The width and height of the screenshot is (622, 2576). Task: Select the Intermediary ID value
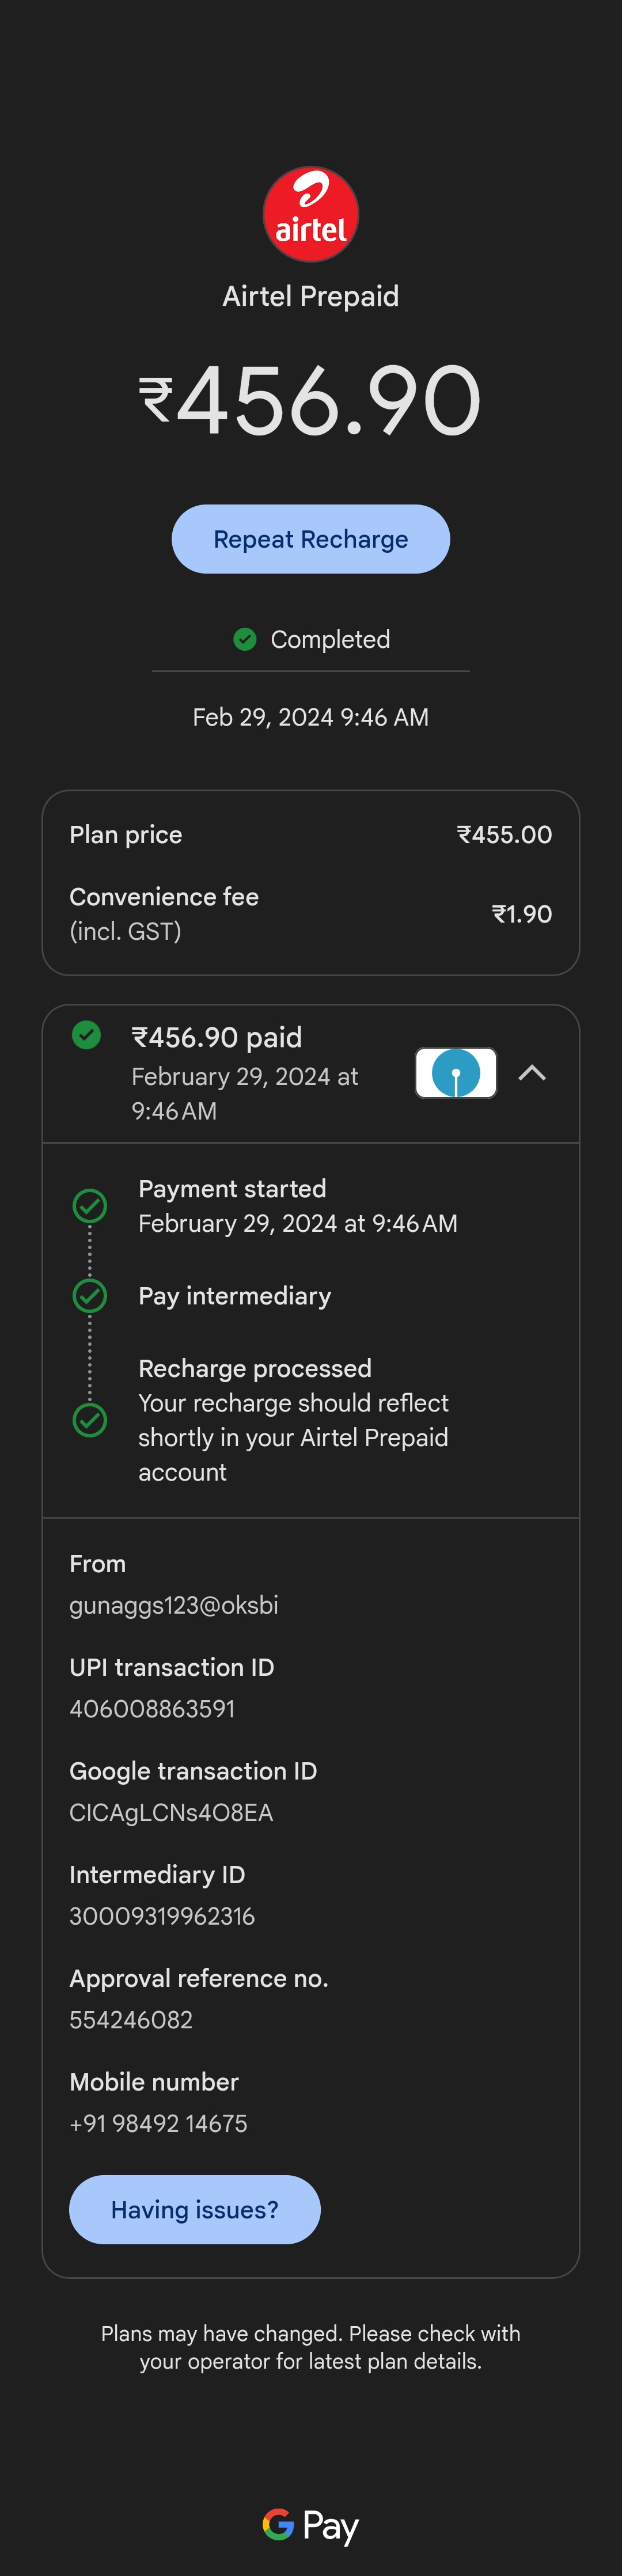[162, 1916]
